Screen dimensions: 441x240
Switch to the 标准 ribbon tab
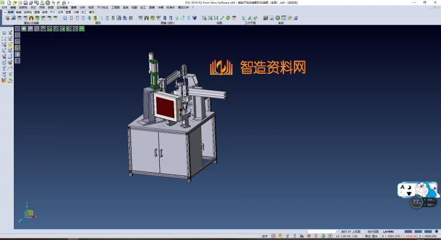(x=10, y=12)
